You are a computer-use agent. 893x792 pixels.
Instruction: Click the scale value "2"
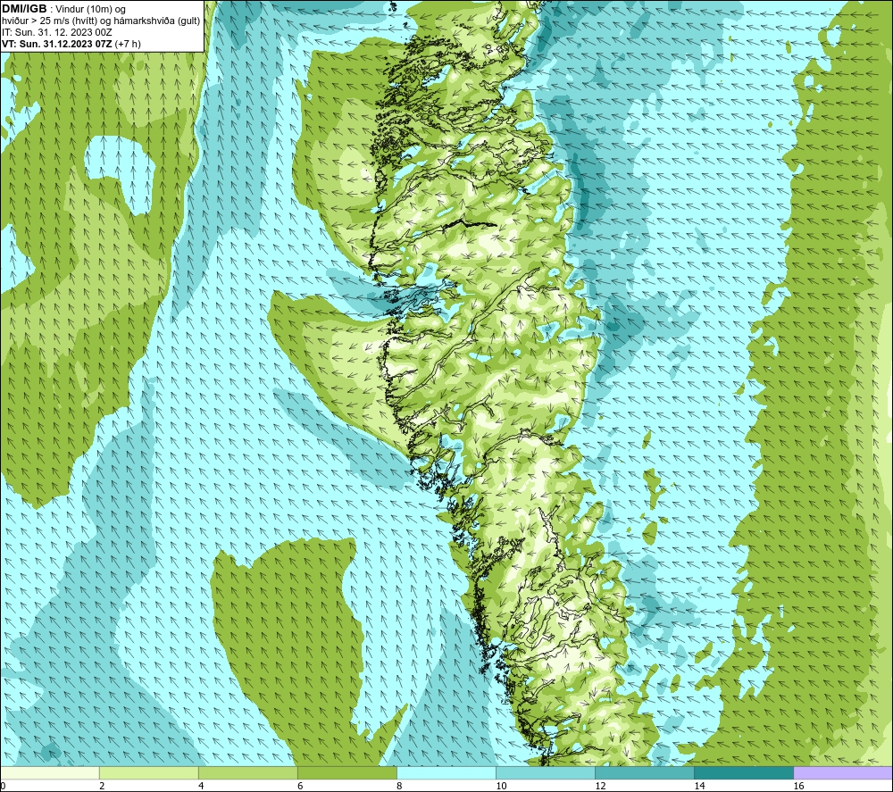(x=102, y=786)
